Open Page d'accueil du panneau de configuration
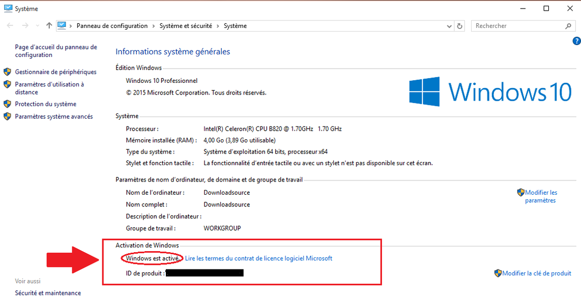 tap(56, 51)
